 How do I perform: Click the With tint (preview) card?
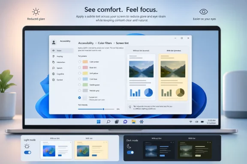click(x=173, y=77)
